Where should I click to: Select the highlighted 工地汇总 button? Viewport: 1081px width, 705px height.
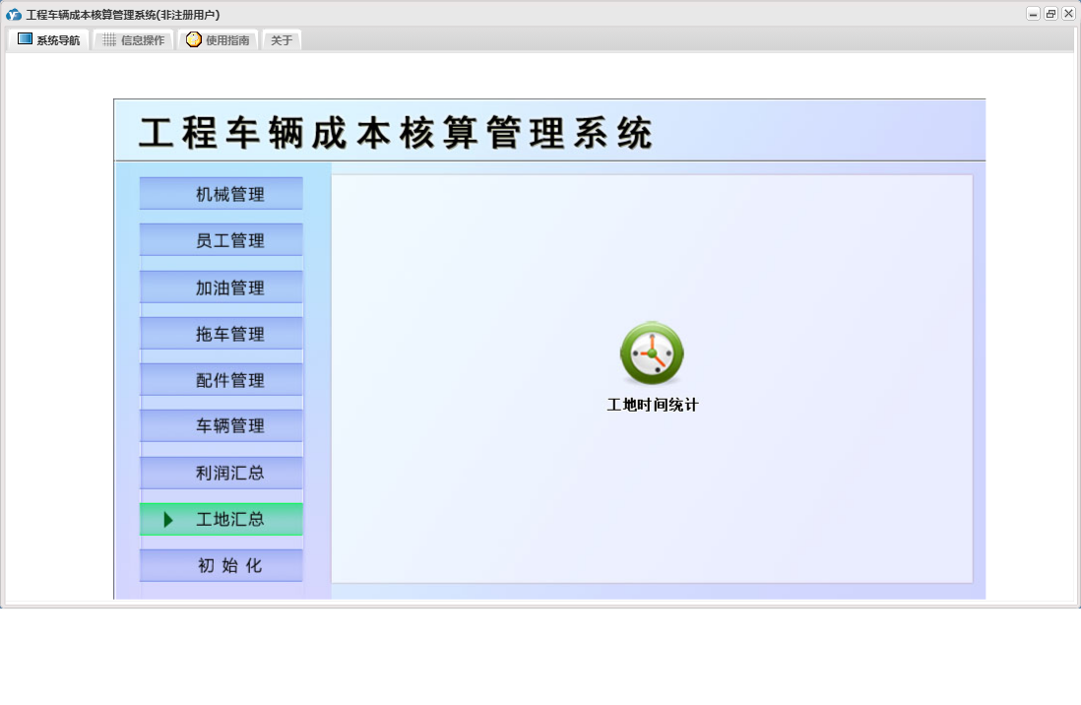tap(222, 519)
